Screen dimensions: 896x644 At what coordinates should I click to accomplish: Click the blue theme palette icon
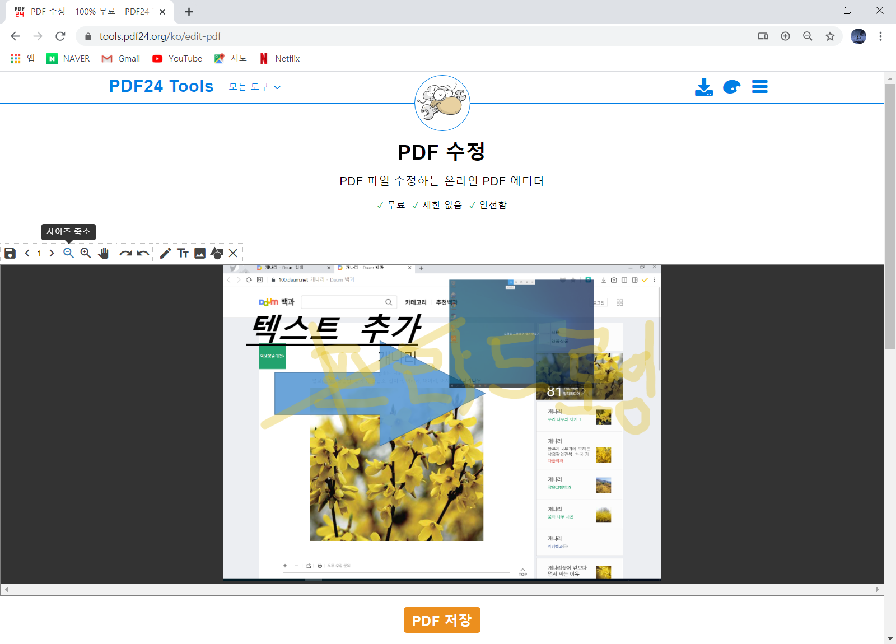pos(732,87)
